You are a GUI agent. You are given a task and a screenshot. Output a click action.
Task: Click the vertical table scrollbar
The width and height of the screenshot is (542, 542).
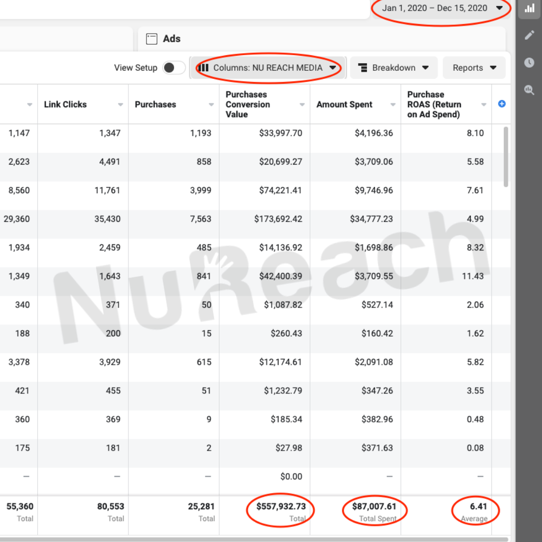pos(505,157)
